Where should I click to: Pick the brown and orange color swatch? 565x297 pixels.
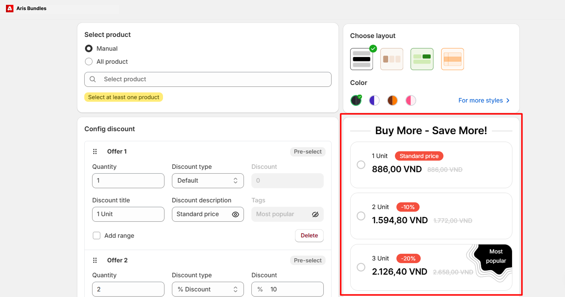tap(392, 100)
